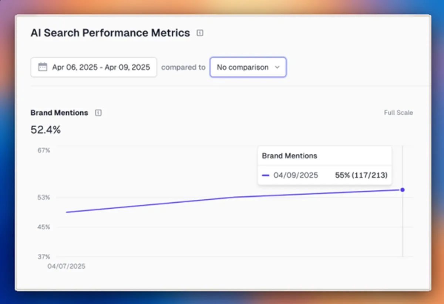Click the chevron arrow in comparison dropdown
Screen dimensions: 444x304
click(x=277, y=67)
